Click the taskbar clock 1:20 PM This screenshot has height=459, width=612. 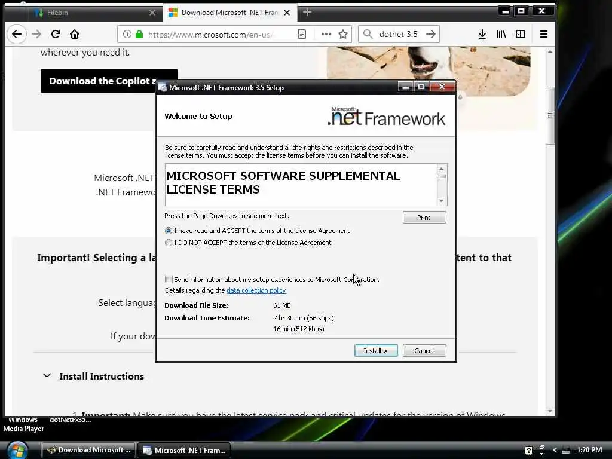tap(589, 450)
